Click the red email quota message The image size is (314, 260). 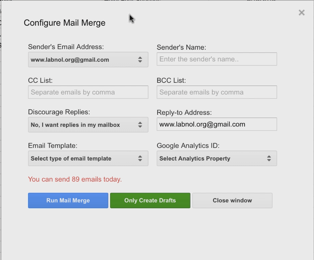pyautogui.click(x=75, y=179)
